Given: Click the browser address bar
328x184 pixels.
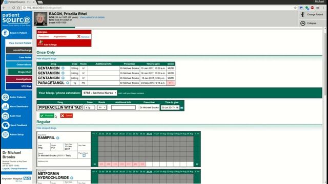Looking at the screenshot, I should click(x=159, y=8).
